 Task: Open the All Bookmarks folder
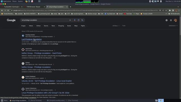[174, 14]
